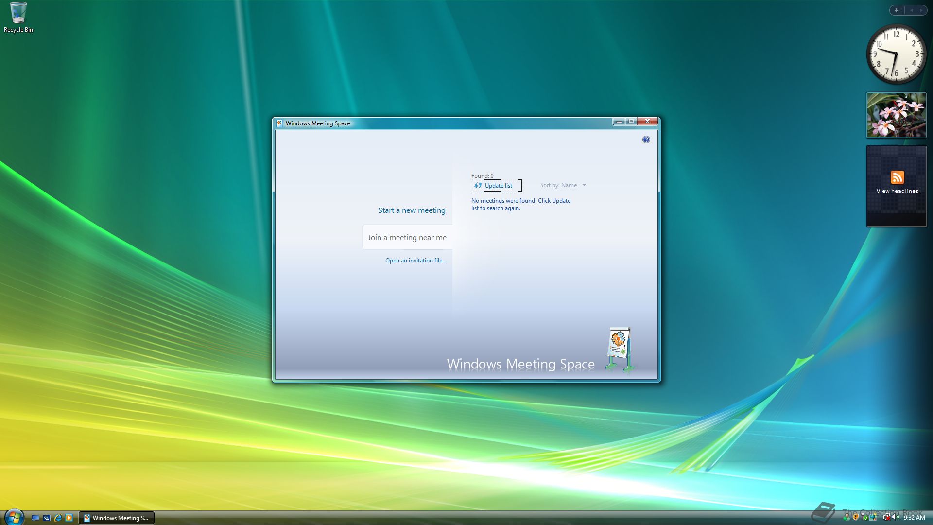Screen dimensions: 933x525
Task: Click the green checkmark tray icon
Action: click(865, 518)
